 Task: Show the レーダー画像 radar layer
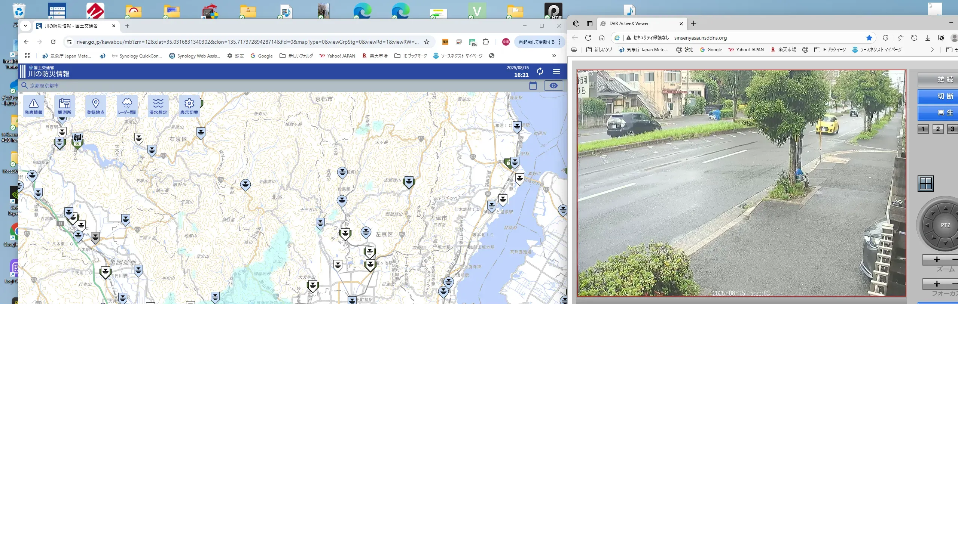click(x=127, y=106)
